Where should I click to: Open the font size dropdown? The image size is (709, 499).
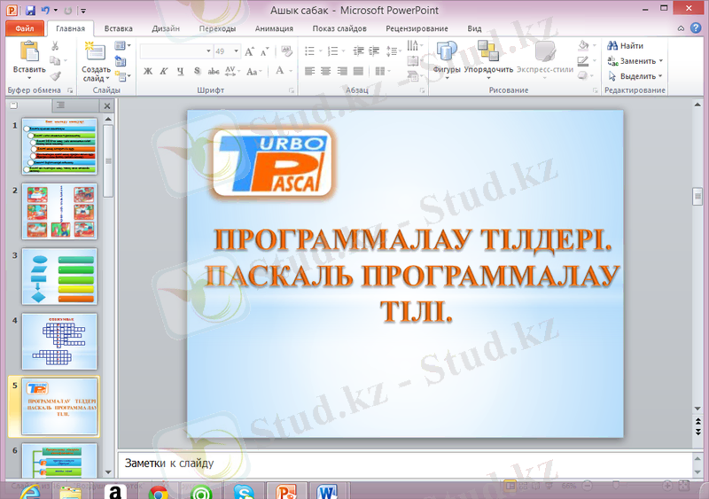tap(235, 51)
